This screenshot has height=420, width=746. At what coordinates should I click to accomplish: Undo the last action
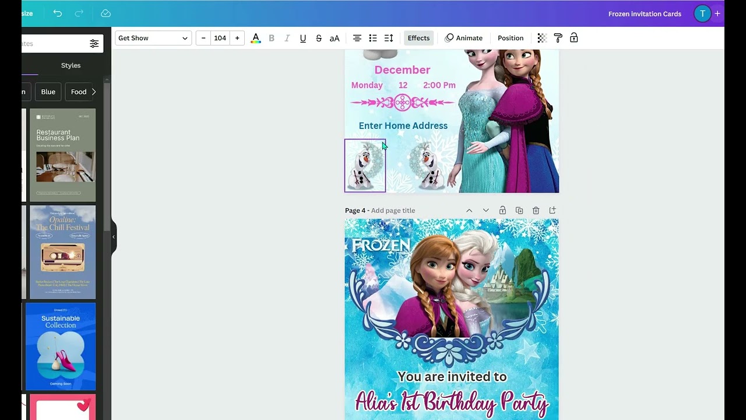point(57,13)
